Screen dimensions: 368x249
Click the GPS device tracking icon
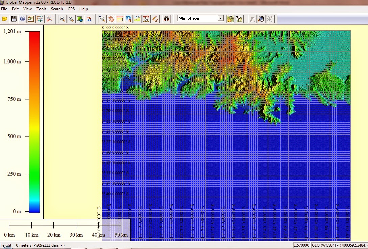[x=261, y=19]
